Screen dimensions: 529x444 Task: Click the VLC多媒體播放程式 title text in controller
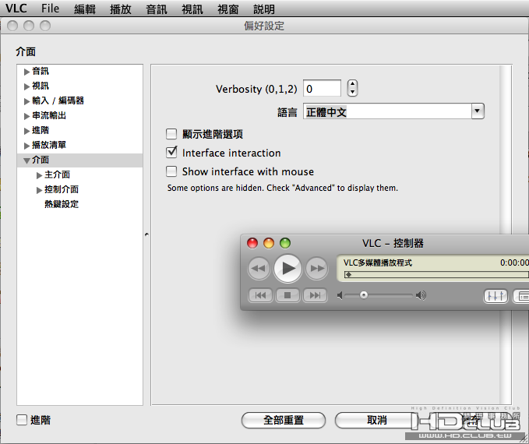378,263
